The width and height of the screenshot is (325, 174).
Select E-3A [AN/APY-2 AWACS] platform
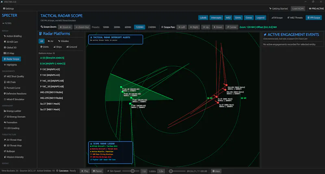(x=53, y=64)
